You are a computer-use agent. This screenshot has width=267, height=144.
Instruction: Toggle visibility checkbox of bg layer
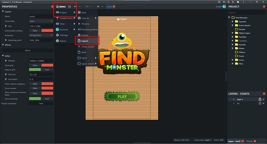pos(264,103)
